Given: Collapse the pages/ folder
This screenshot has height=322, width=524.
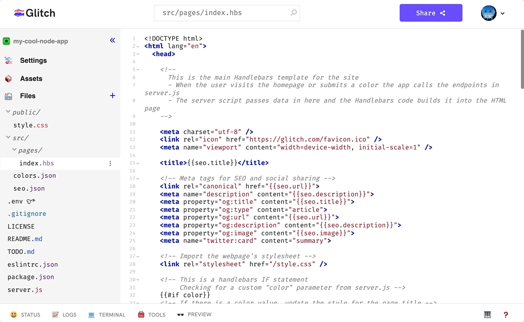Looking at the screenshot, I should pyautogui.click(x=14, y=150).
